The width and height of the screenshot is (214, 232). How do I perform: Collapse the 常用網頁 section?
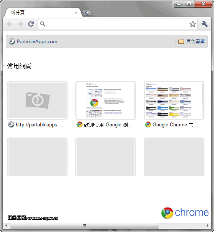coord(19,66)
